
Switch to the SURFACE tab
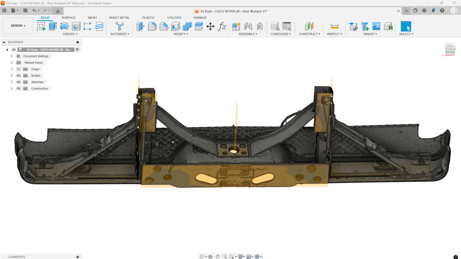click(x=69, y=18)
